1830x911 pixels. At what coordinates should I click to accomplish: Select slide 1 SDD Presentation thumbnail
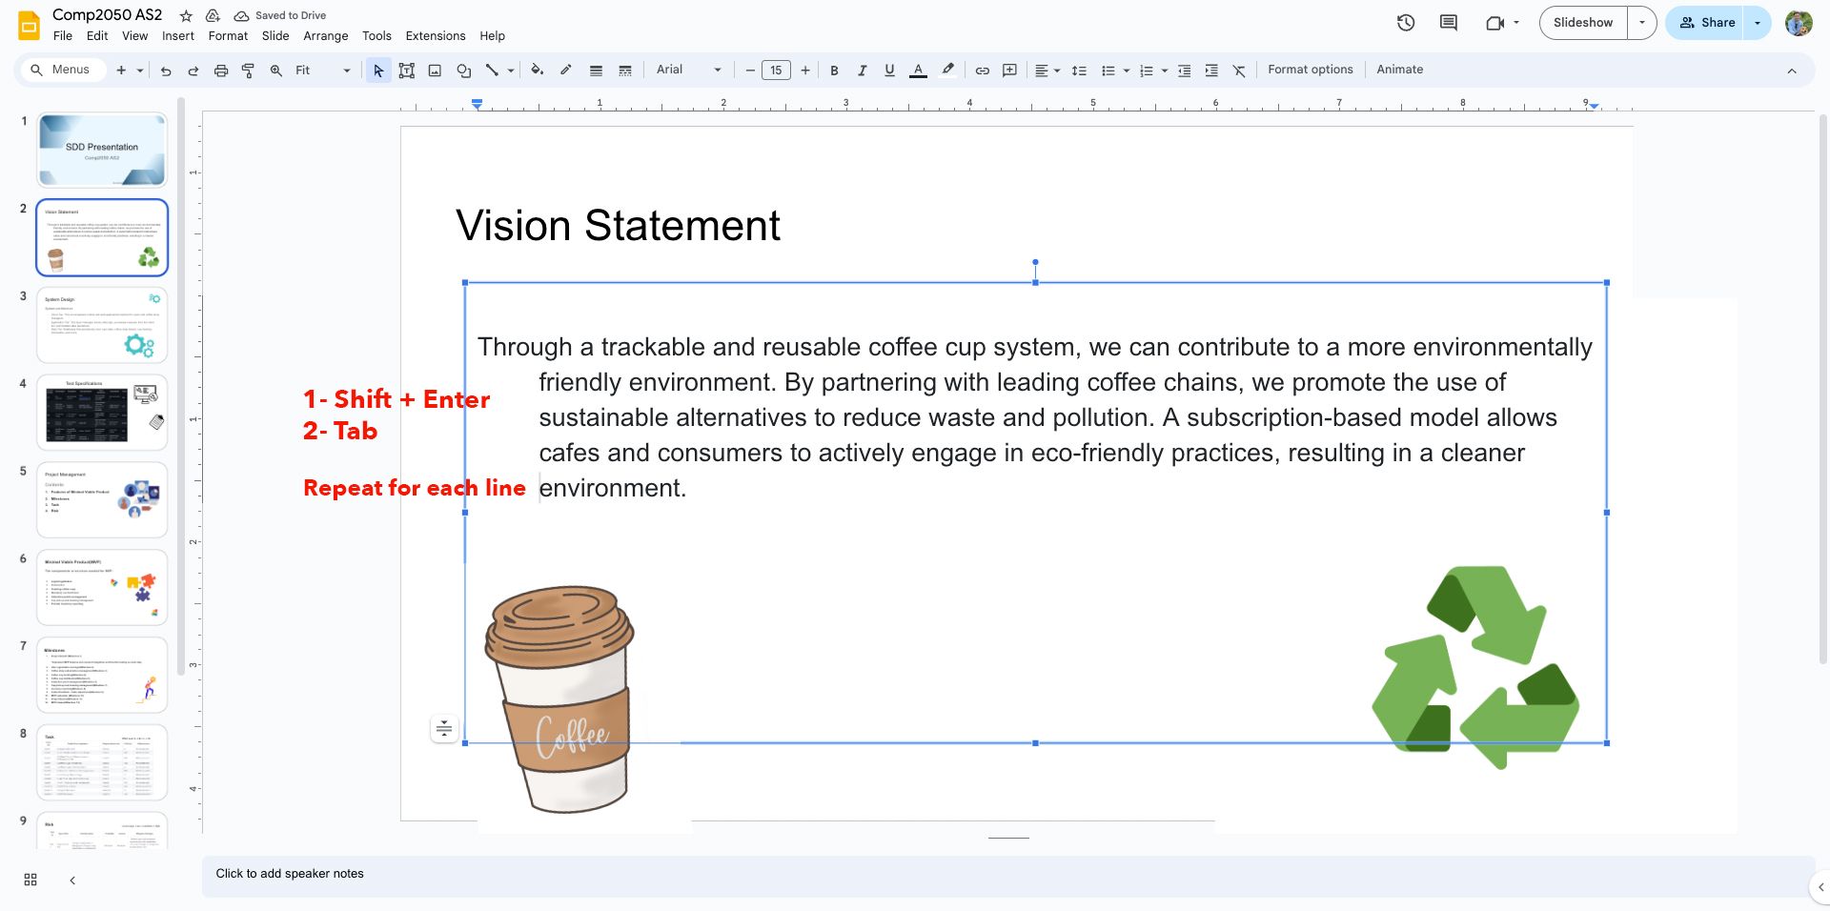coord(102,150)
